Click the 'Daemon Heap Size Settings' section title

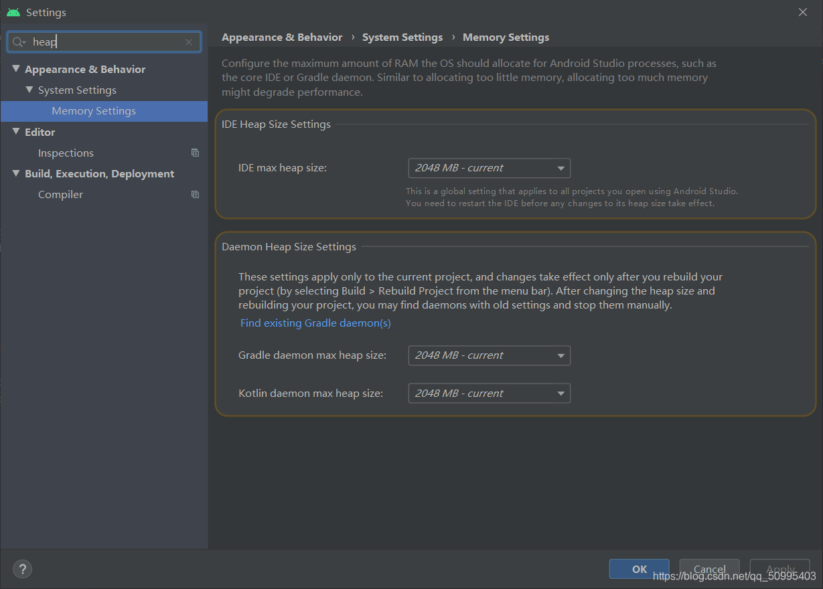(289, 247)
